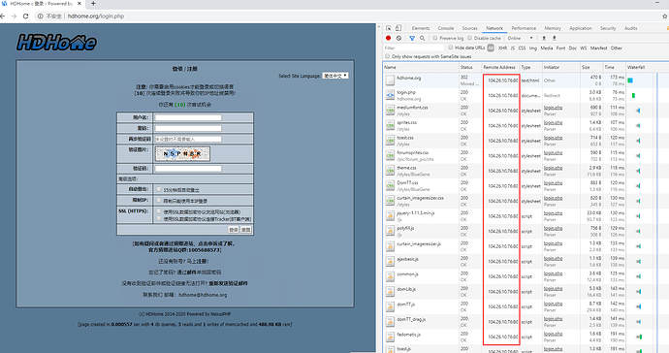Open network search magnifier

[x=422, y=38]
